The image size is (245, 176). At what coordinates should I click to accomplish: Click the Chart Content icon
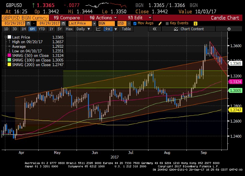click(x=176, y=29)
